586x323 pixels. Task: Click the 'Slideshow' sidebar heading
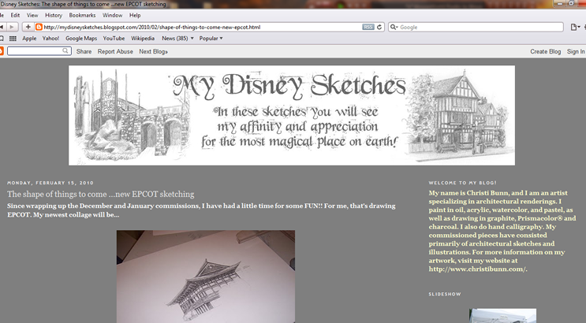point(445,295)
